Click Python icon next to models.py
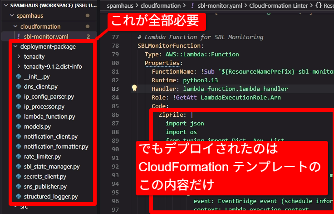The height and width of the screenshot is (214, 334). click(18, 126)
